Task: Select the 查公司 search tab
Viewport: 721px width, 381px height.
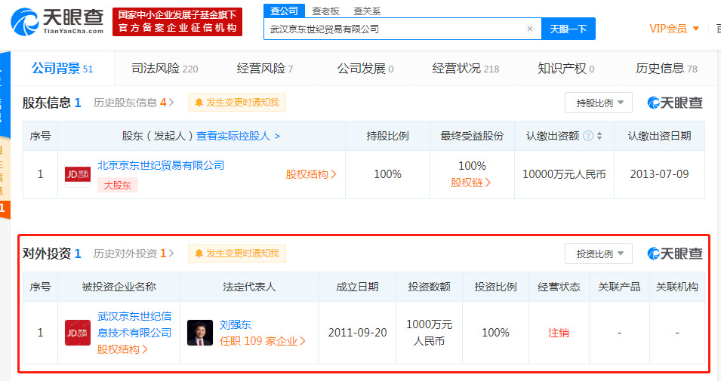Action: [284, 11]
